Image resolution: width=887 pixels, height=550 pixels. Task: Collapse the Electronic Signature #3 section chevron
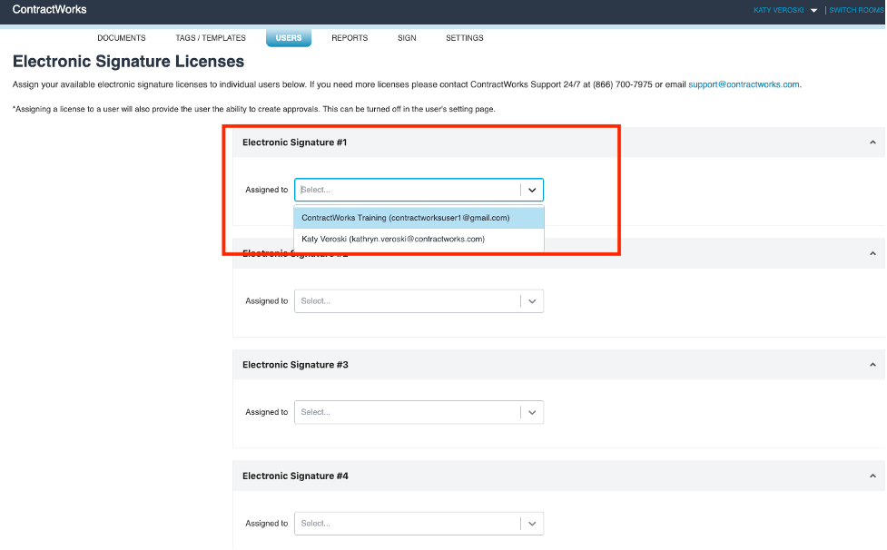pos(872,365)
